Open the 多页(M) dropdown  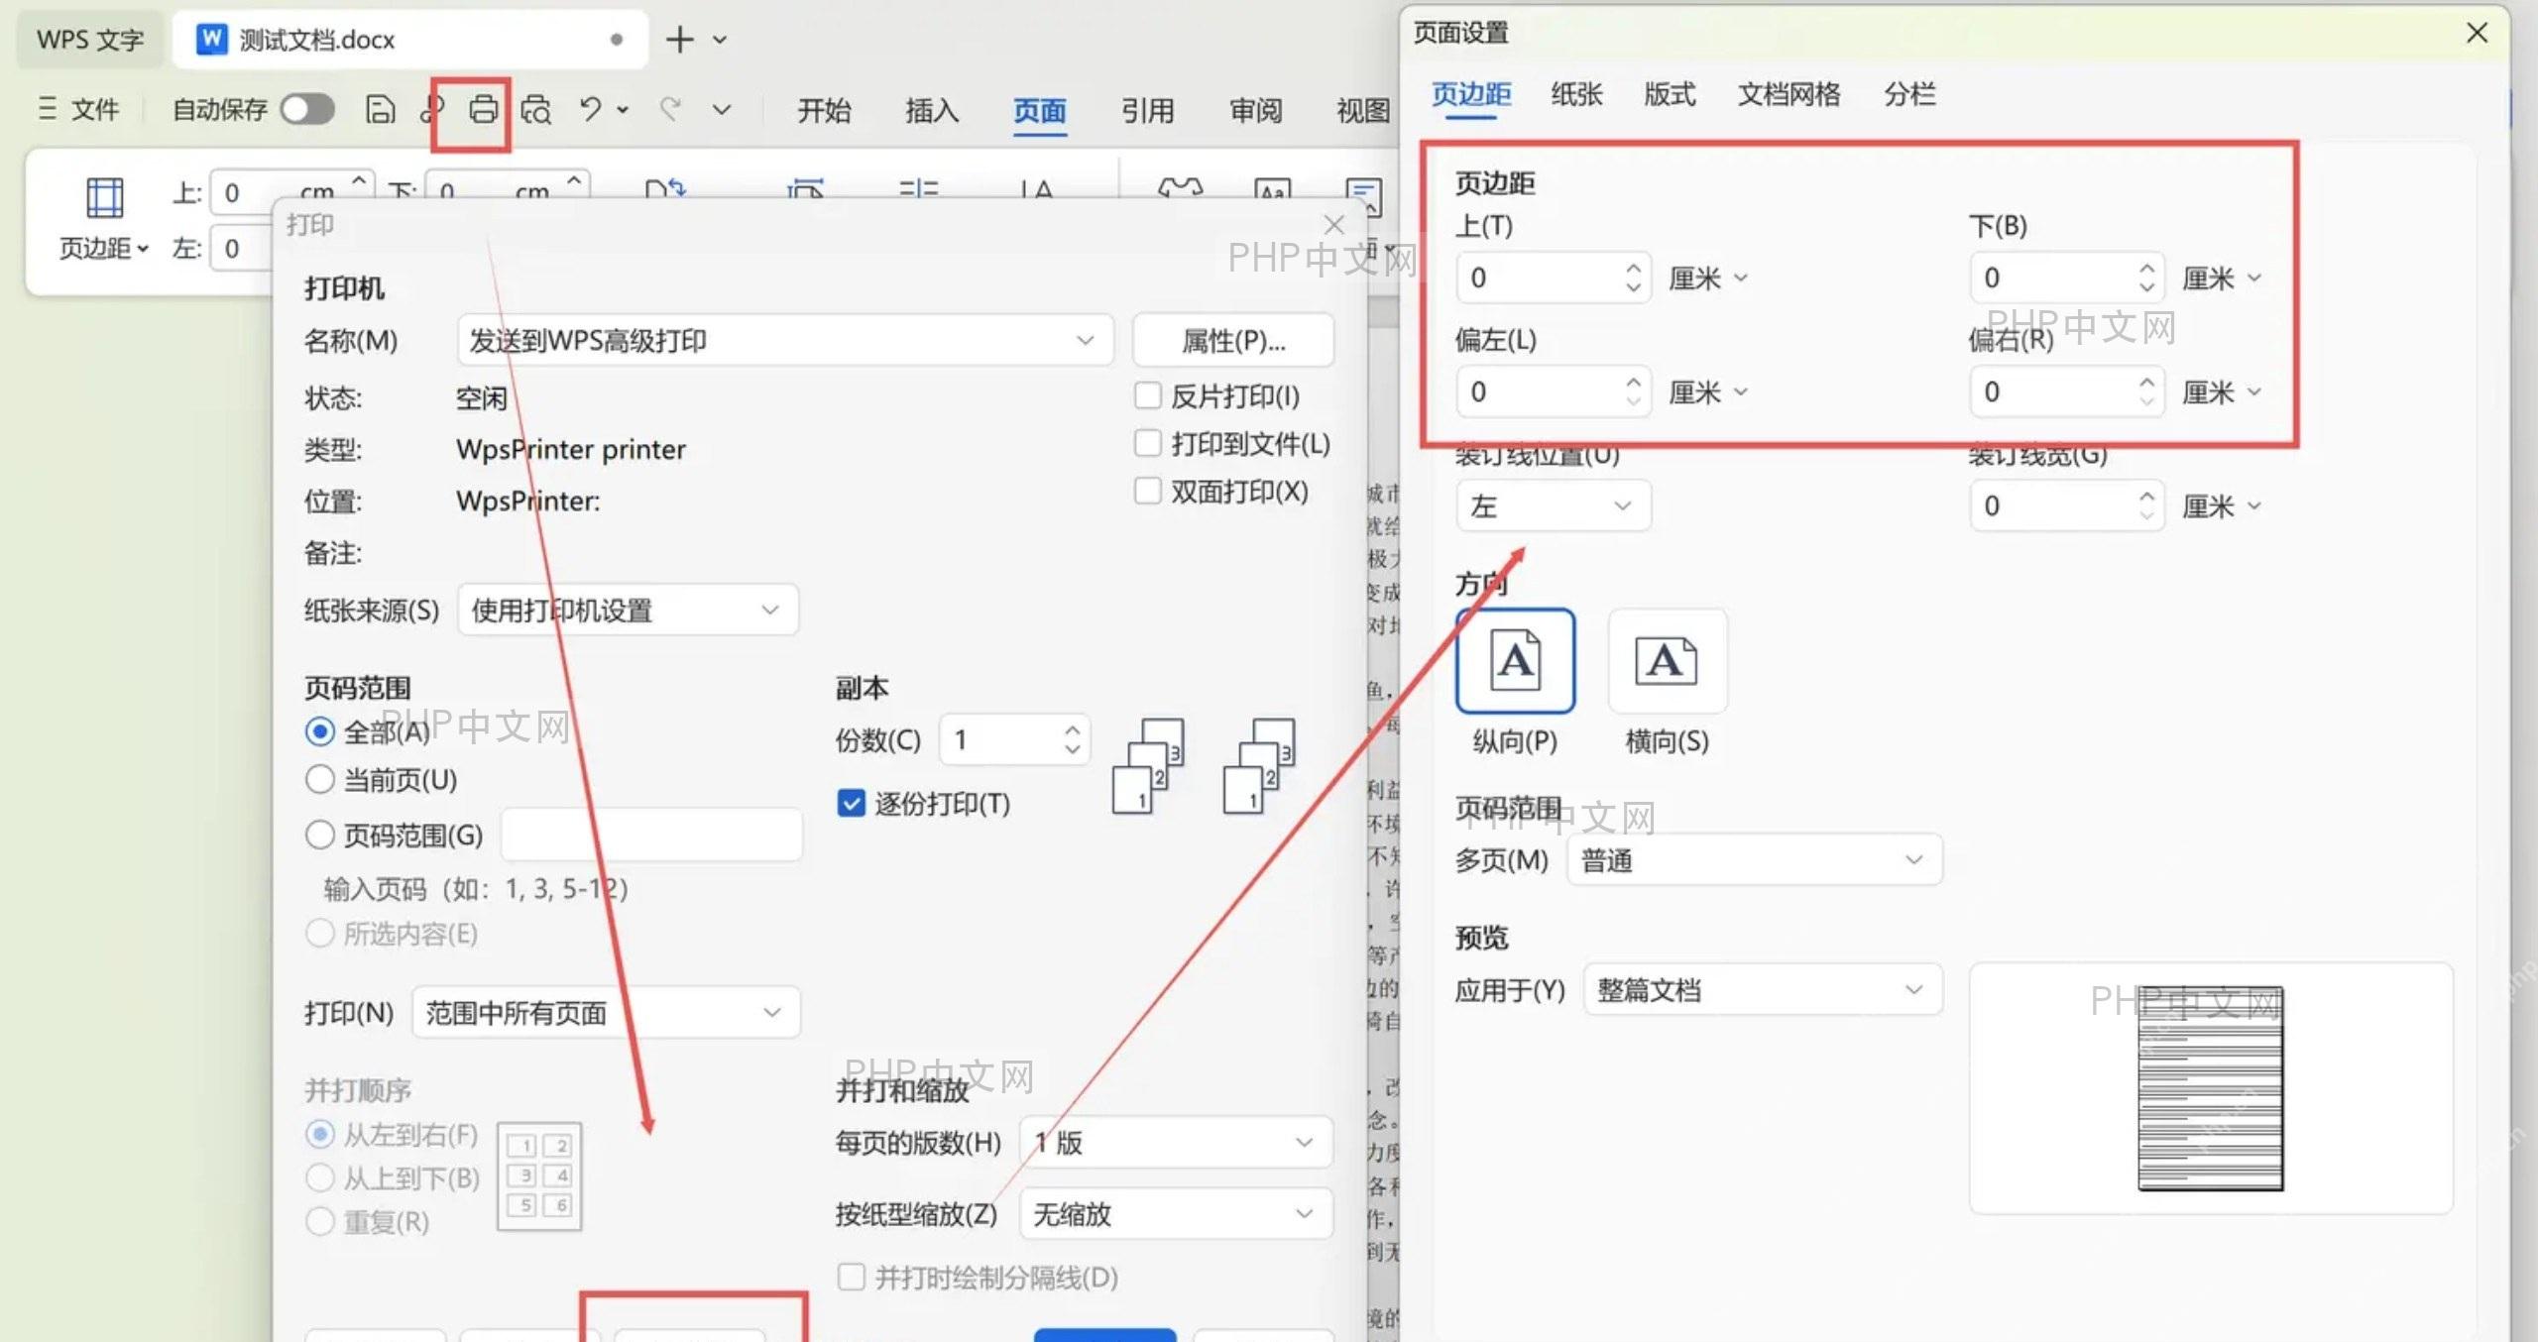(x=1754, y=859)
